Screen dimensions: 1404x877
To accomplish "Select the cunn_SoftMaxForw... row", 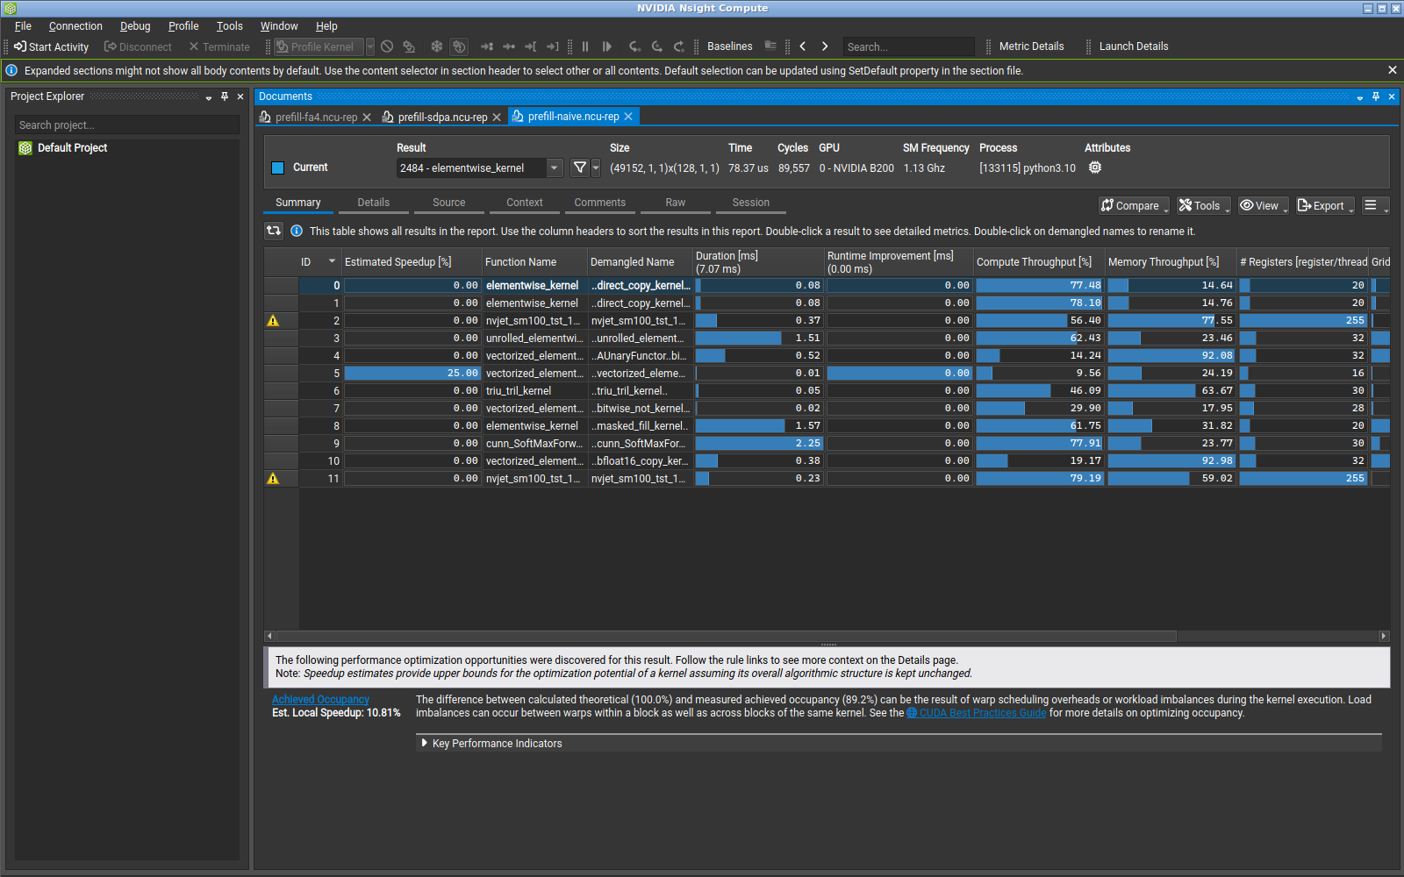I will pos(827,444).
